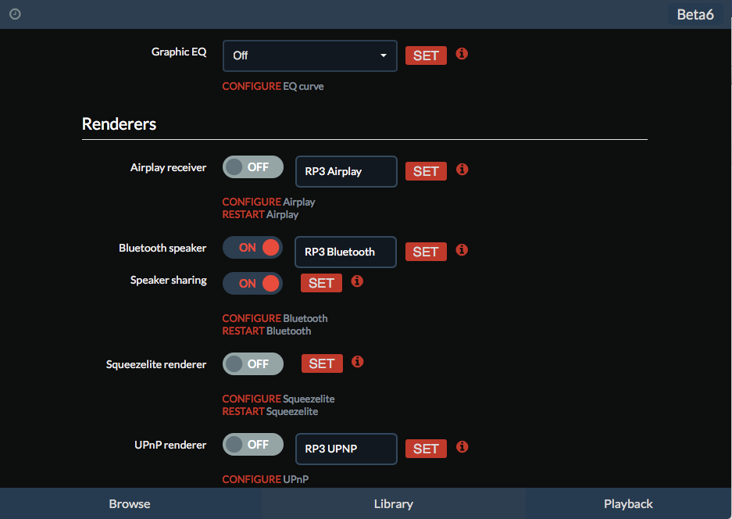The width and height of the screenshot is (732, 519).
Task: Click SET for Airplay receiver
Action: coord(426,171)
